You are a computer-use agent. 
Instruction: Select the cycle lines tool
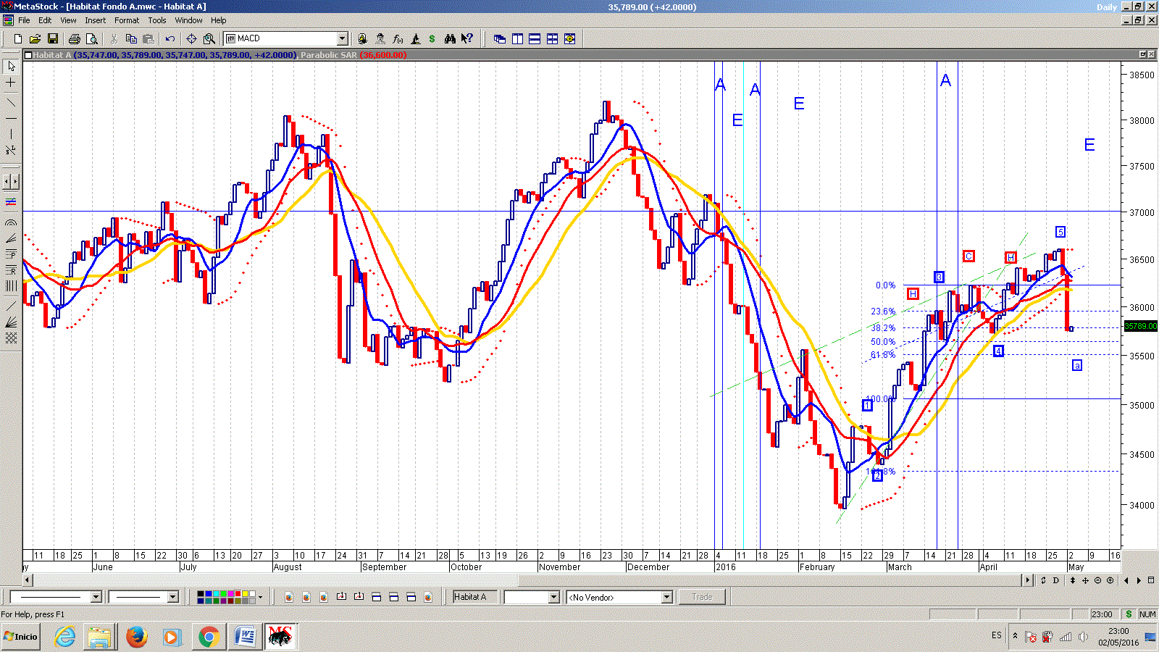(x=11, y=286)
